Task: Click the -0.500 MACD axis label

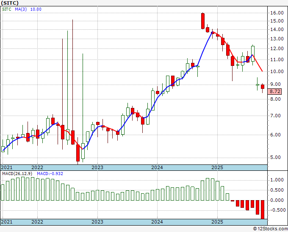Action: (277, 210)
